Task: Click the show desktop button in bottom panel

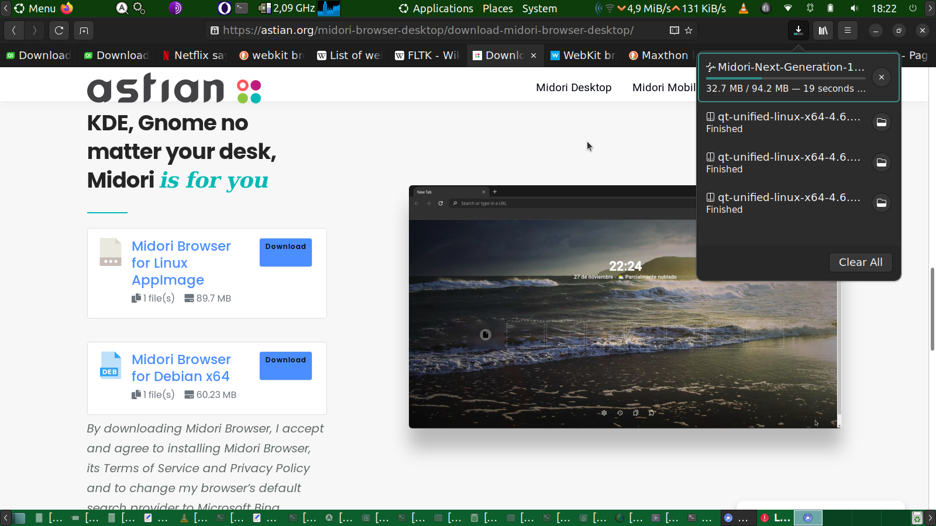Action: tap(20, 518)
